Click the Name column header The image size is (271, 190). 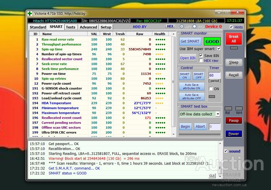(x=64, y=34)
